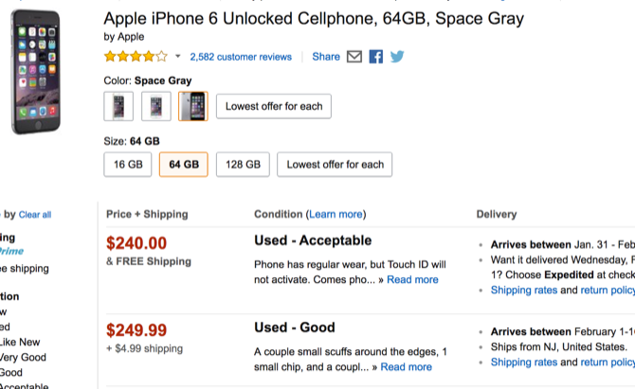Screen dimensions: 635x389
Task: Open the 2,582 customer reviews link
Action: [x=241, y=57]
